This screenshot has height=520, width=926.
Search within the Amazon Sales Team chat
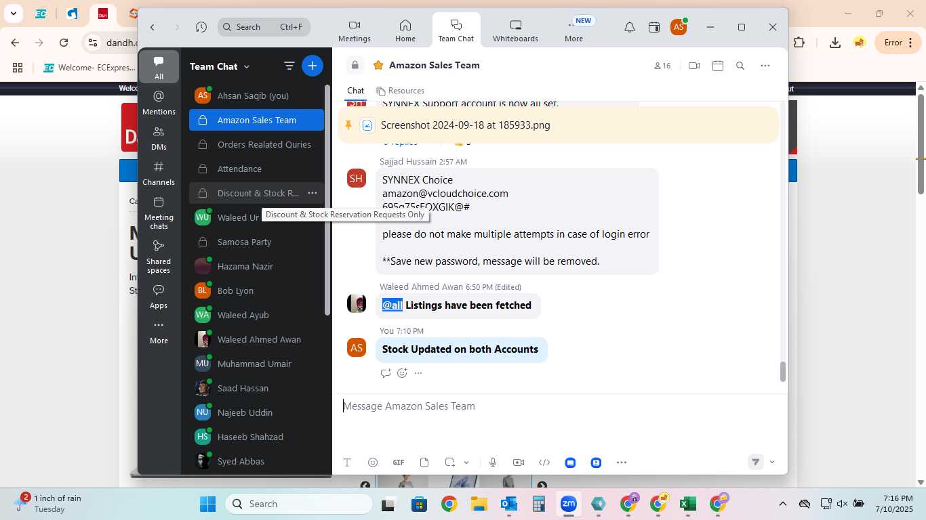coord(740,66)
